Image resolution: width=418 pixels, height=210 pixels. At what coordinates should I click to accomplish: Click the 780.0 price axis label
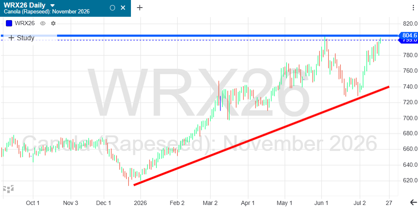(x=410, y=55)
